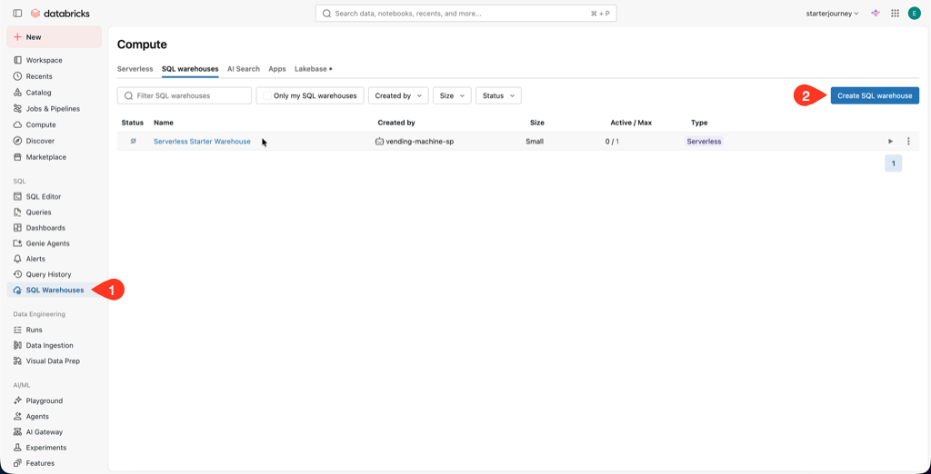Viewport: 931px width, 474px height.
Task: Click the stopped status icon in row
Action: (133, 141)
